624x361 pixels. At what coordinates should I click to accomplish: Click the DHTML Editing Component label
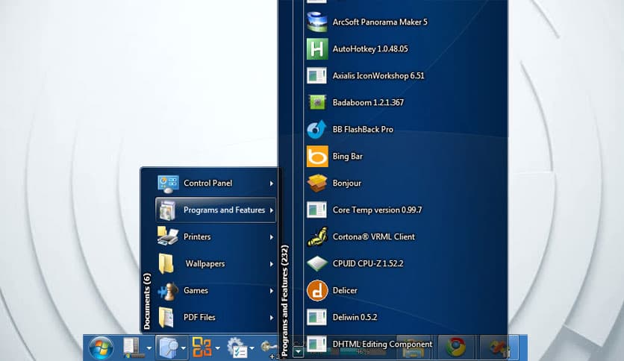click(x=382, y=345)
